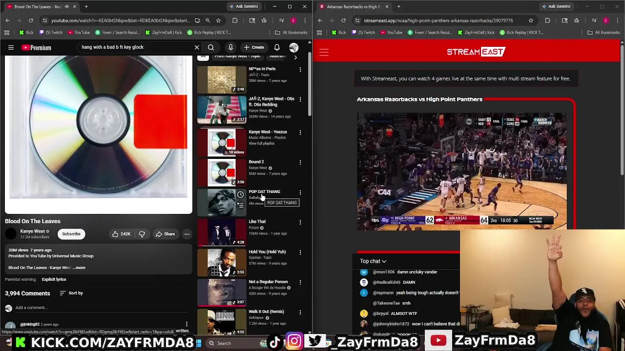Viewport: 625px width, 351px height.
Task: Expand description with ...more link
Action: tap(78, 268)
